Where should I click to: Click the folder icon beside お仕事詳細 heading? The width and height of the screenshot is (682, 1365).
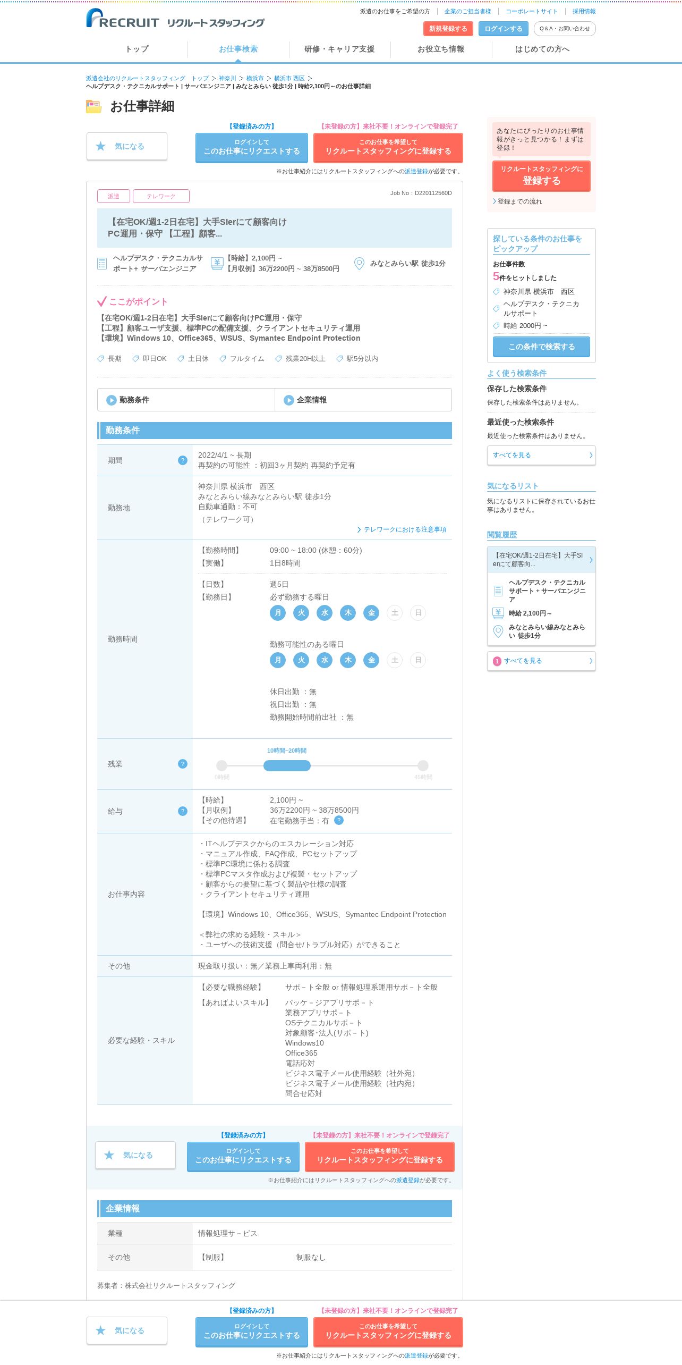click(x=94, y=107)
